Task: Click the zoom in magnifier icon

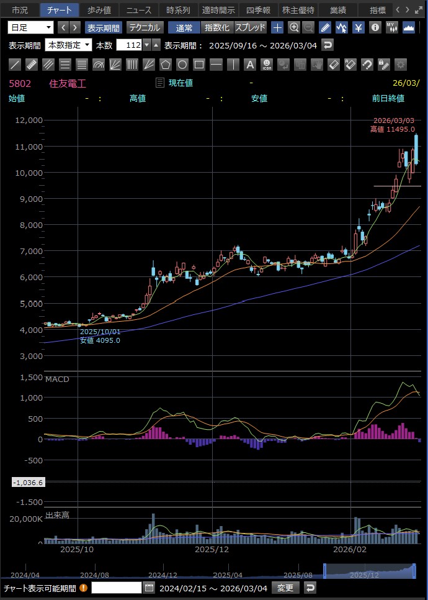Action: pyautogui.click(x=294, y=27)
